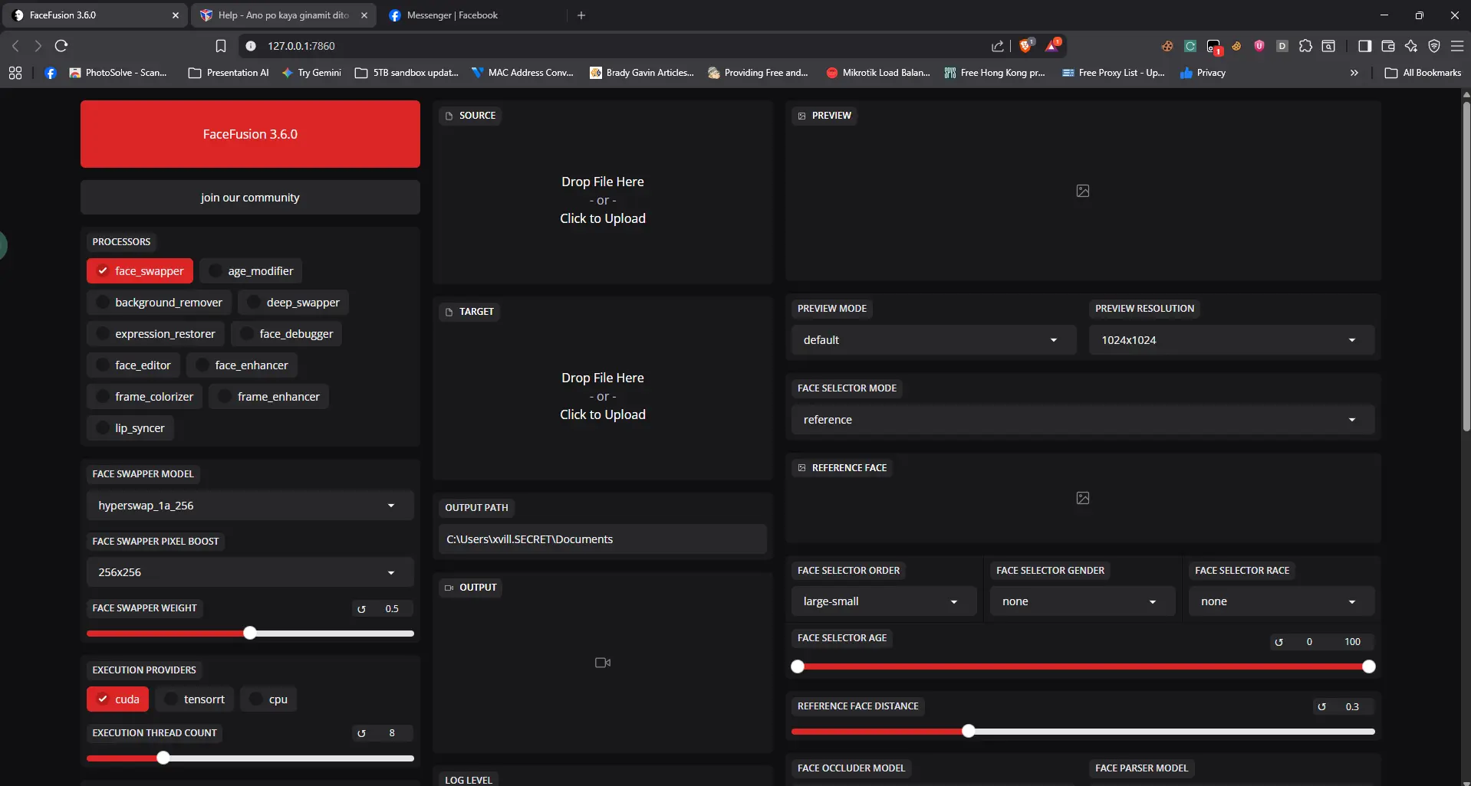Open the tab search window icon
Screen dimensions: 1471x786
click(x=1328, y=46)
